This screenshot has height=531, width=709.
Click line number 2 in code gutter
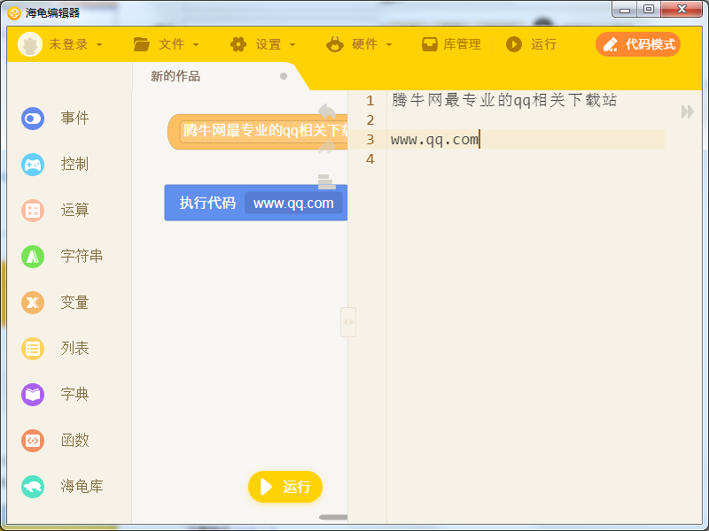(370, 120)
